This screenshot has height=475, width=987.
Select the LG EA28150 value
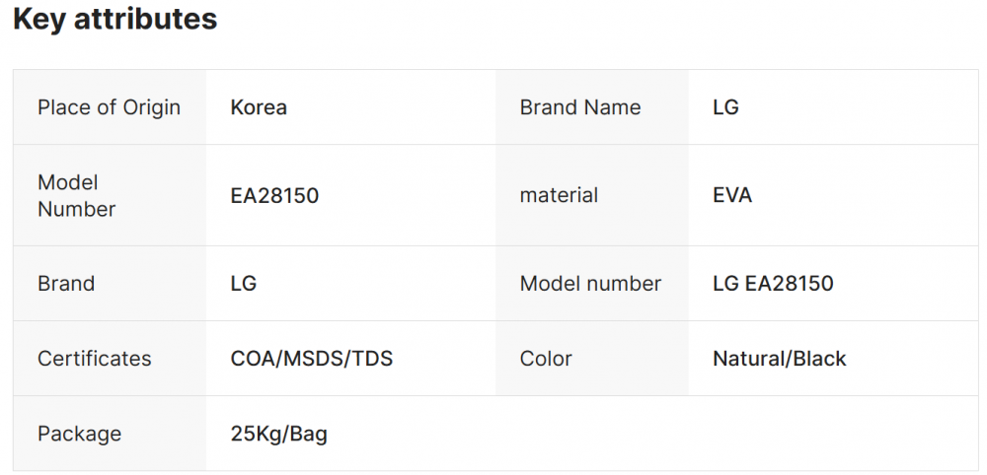tap(773, 284)
